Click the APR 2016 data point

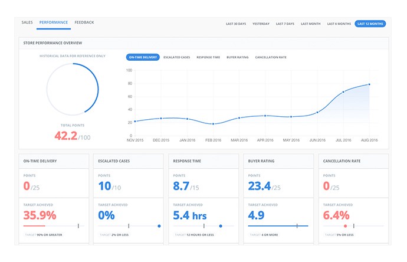[x=265, y=116]
